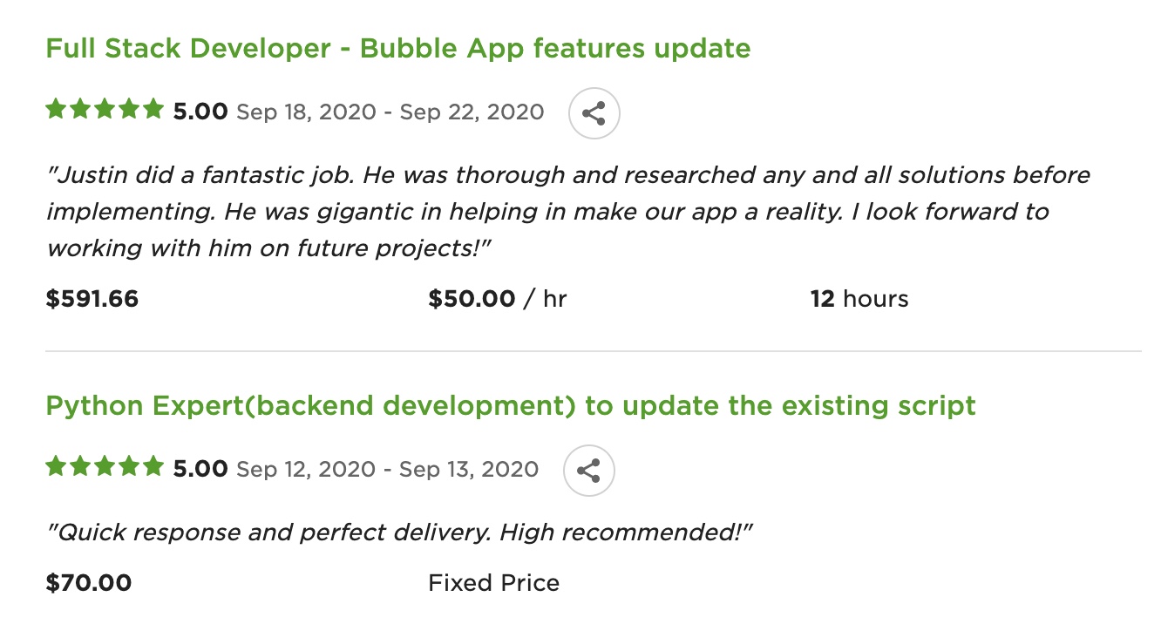Click the 12 hours worked label
Viewport: 1161px width, 624px height.
coord(859,300)
